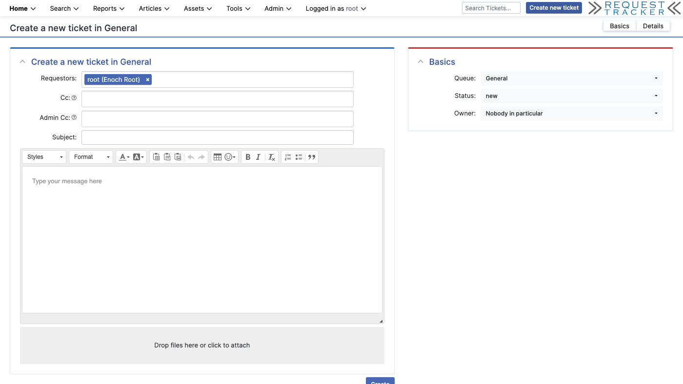Click the Admin Cc input field
Image resolution: width=683 pixels, height=384 pixels.
coord(218,119)
